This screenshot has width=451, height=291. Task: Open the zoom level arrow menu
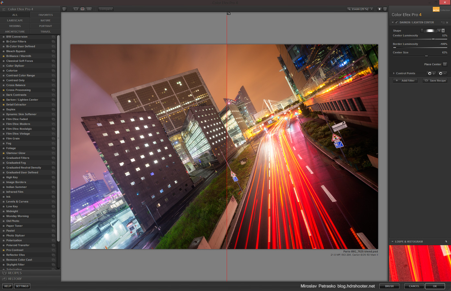(x=372, y=9)
